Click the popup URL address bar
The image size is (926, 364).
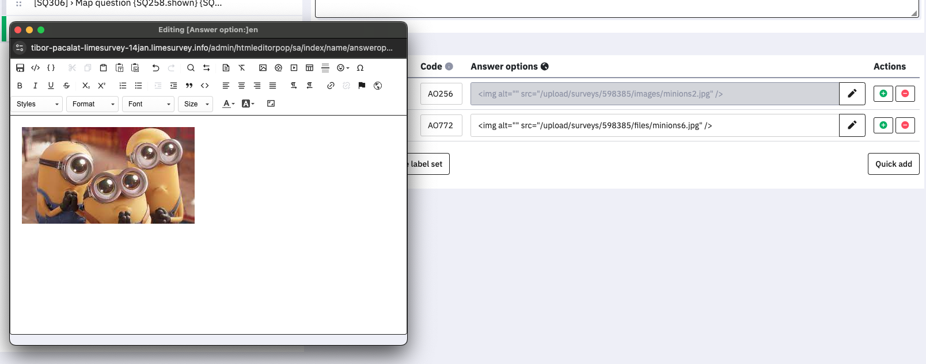[x=212, y=48]
